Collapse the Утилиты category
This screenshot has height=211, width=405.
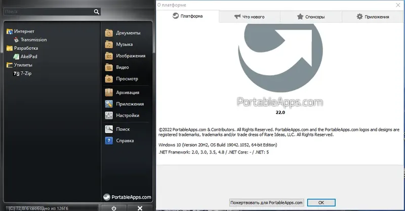(x=23, y=65)
